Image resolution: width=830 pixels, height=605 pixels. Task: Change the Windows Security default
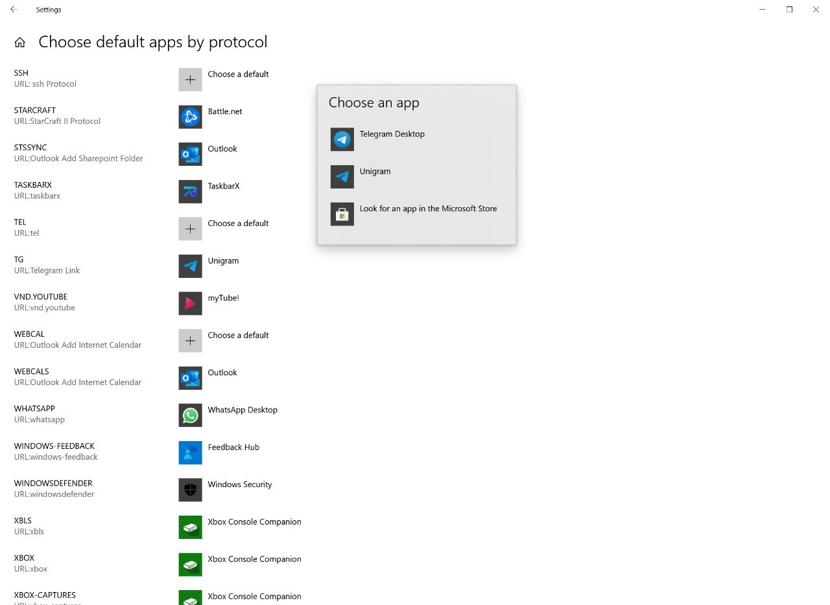240,485
